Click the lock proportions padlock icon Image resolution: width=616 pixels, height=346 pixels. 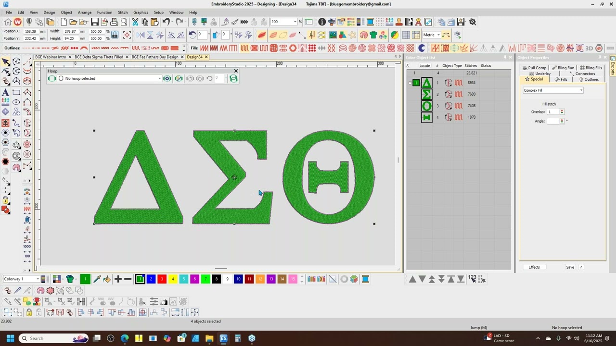coord(115,35)
